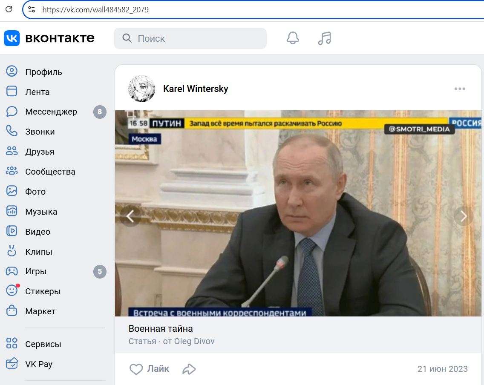Click the Мессенджер chat bubble icon
The height and width of the screenshot is (385, 484).
pyautogui.click(x=12, y=112)
